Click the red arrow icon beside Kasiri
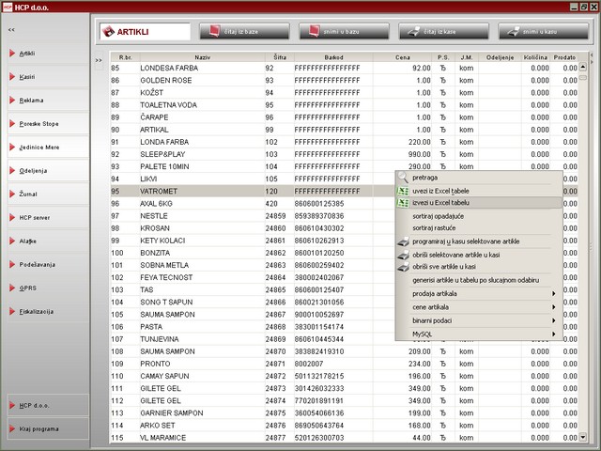 tap(12, 76)
